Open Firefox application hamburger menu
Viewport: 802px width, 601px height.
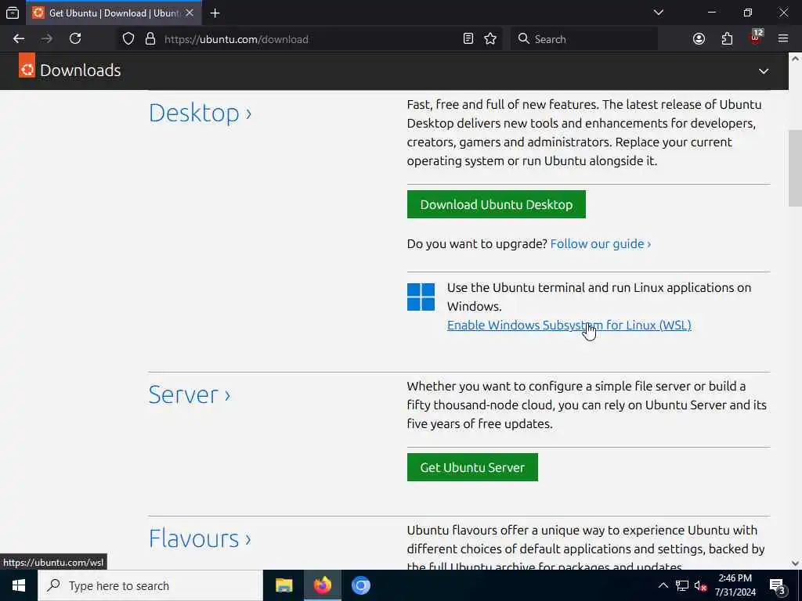click(x=783, y=39)
